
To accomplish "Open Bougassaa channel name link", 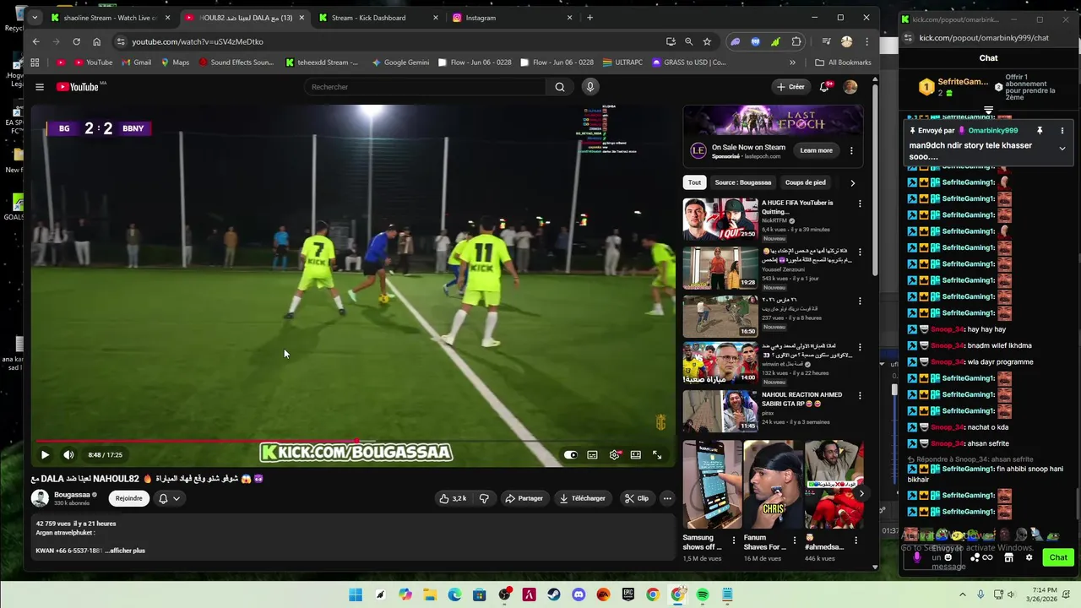I will tap(72, 495).
